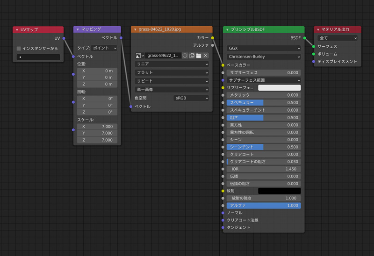
Task: Open the タイプ ポイント dropdown
Action: pos(105,48)
